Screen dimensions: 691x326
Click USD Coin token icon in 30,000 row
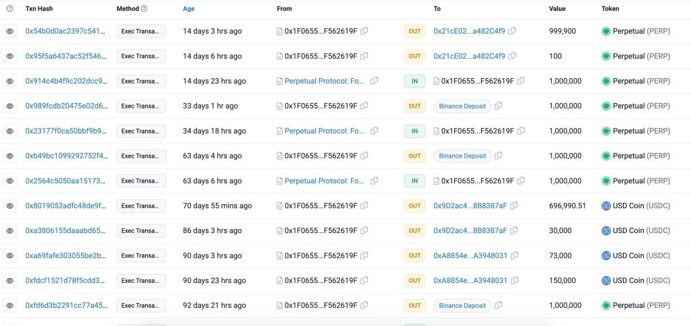click(x=606, y=230)
